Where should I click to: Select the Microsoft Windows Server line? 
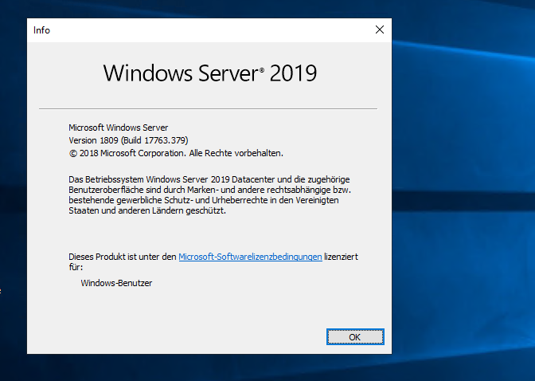click(119, 128)
